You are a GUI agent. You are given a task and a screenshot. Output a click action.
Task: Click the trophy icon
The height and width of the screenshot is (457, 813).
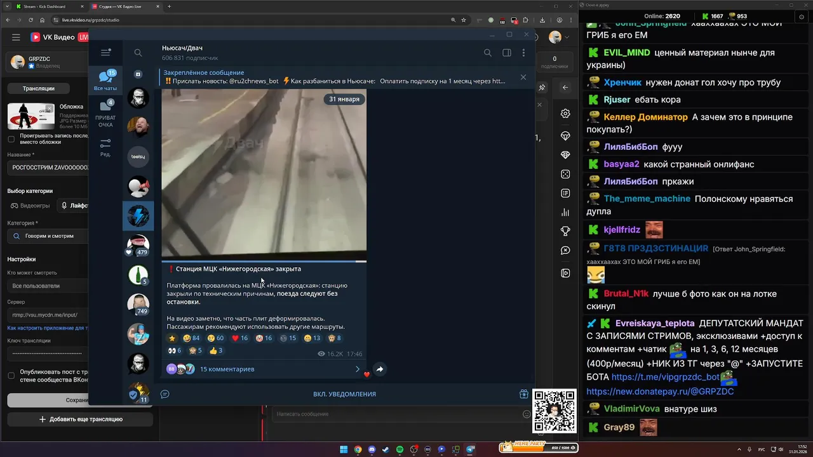[565, 231]
